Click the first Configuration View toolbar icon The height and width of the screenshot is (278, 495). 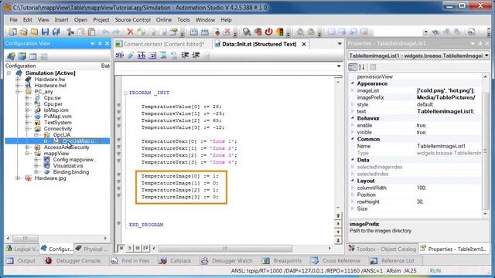coord(12,56)
